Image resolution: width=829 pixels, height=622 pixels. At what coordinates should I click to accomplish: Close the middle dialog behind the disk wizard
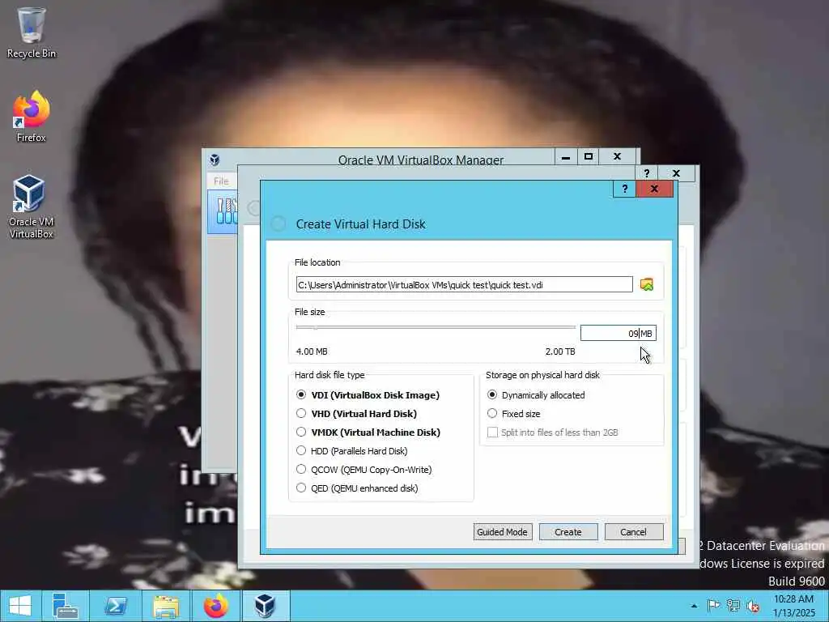coord(676,173)
